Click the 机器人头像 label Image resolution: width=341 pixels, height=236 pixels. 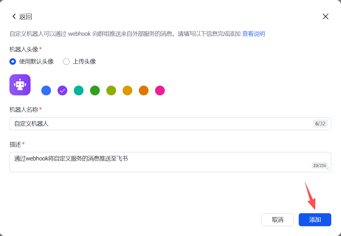coord(24,49)
